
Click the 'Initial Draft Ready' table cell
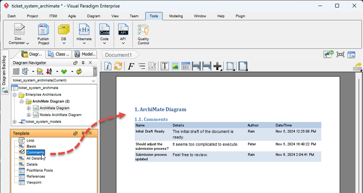click(x=150, y=131)
